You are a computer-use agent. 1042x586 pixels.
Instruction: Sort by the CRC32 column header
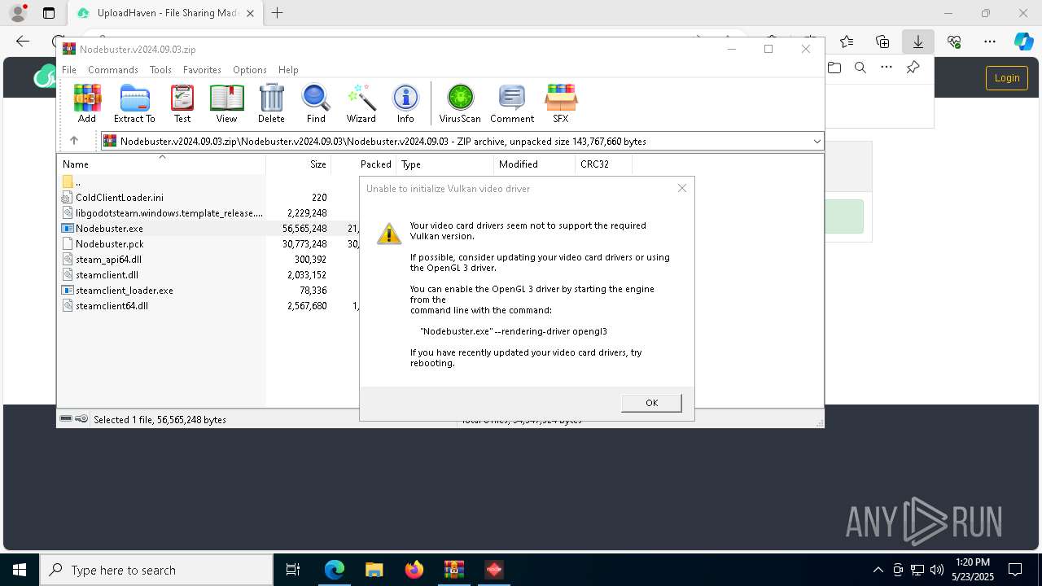coord(603,164)
